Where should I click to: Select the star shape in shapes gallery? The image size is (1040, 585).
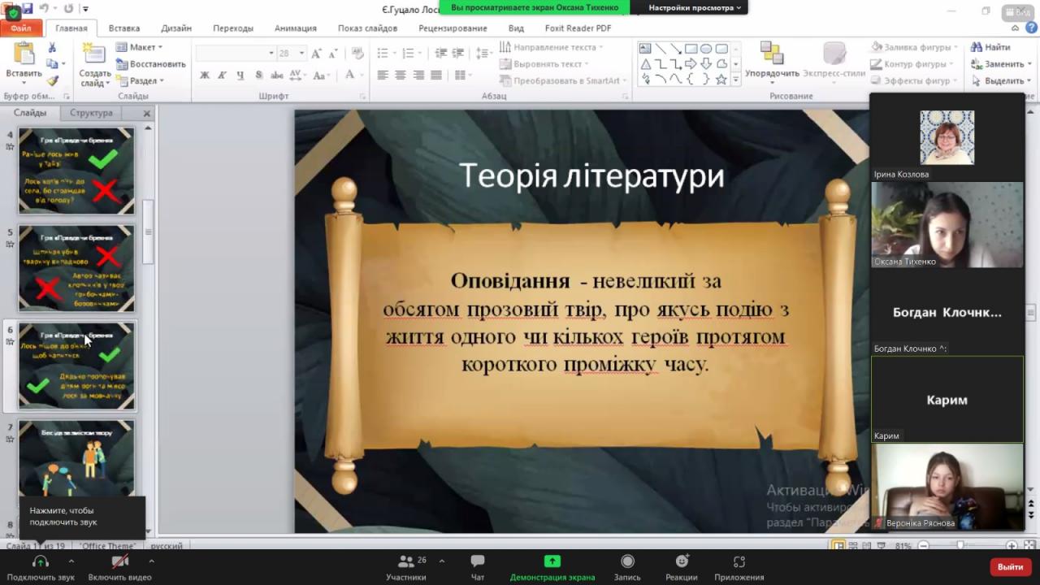coord(721,79)
